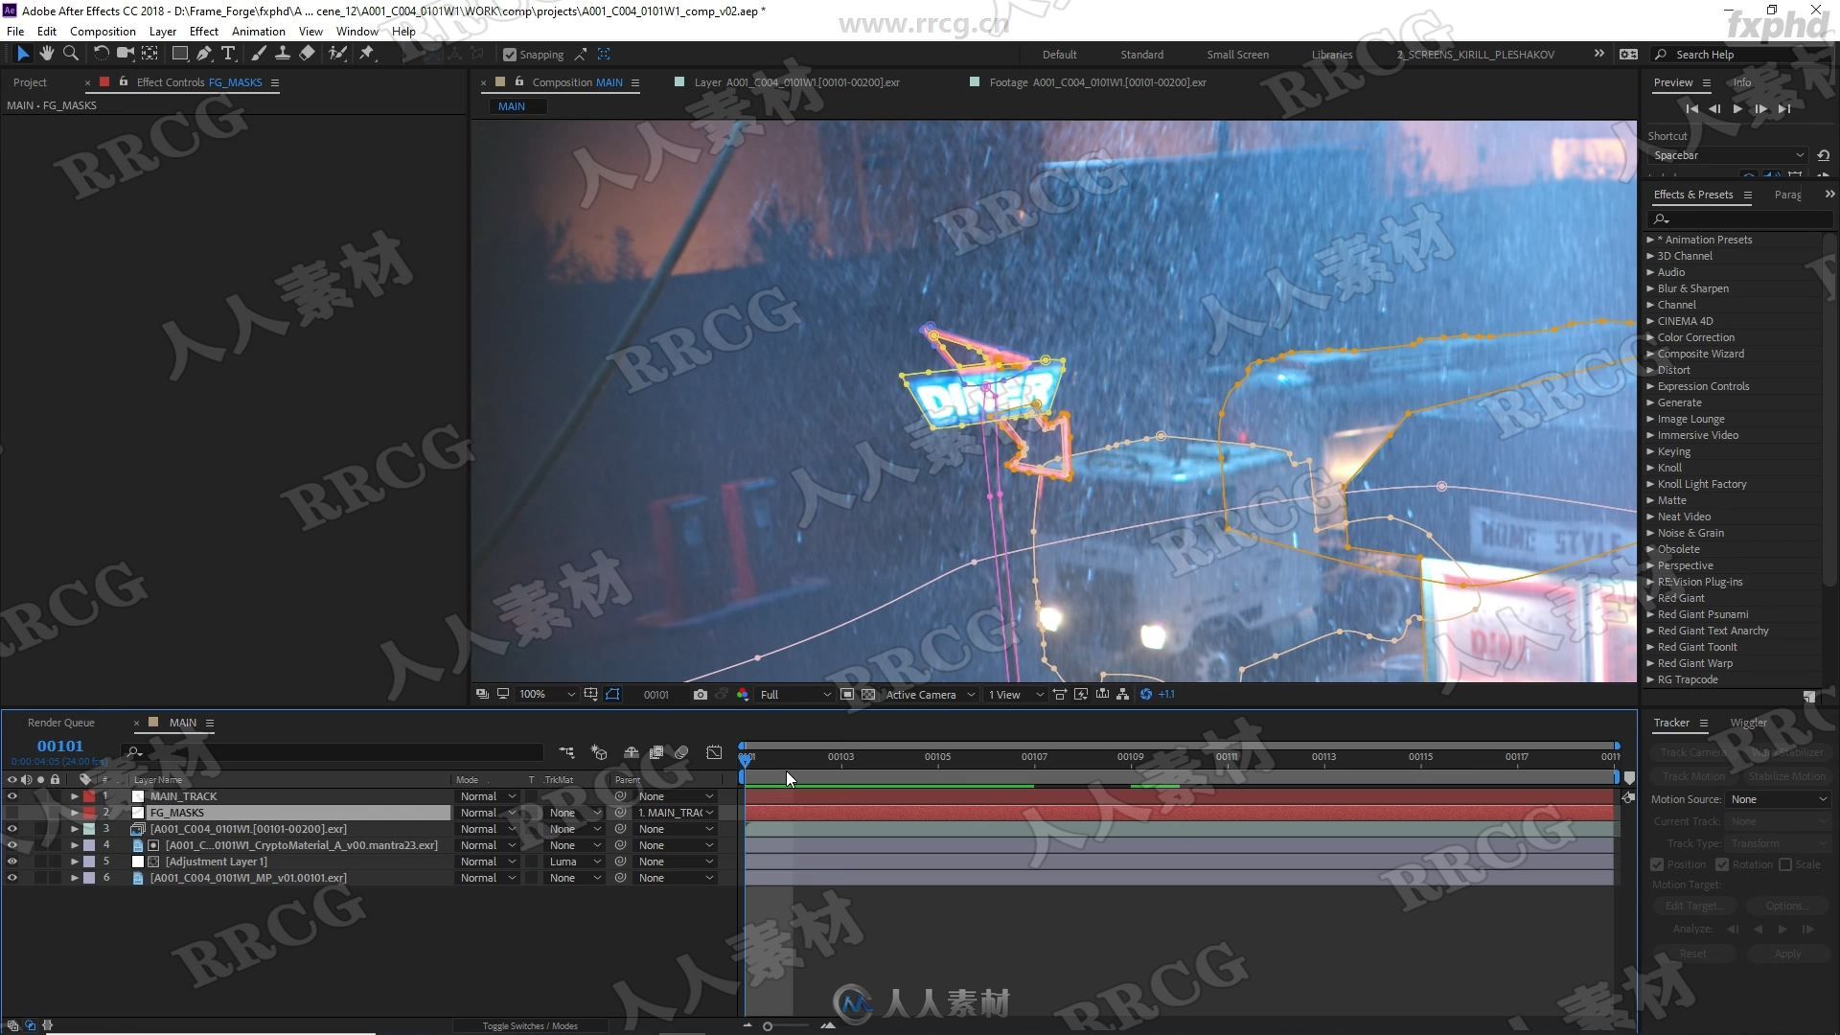Expand layer 3 A001_C004 properties
The height and width of the screenshot is (1035, 1840).
pos(73,828)
